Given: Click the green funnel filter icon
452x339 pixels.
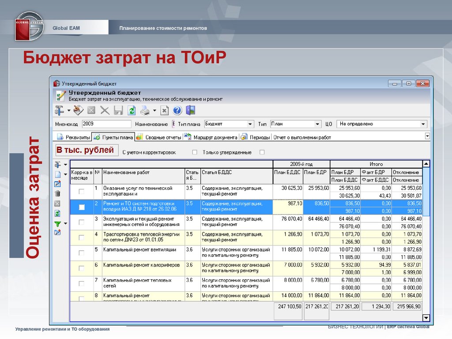Looking at the screenshot, I should pyautogui.click(x=57, y=224).
